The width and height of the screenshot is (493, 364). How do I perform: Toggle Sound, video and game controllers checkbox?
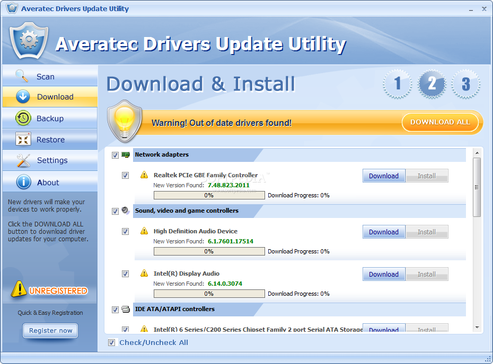pos(115,211)
